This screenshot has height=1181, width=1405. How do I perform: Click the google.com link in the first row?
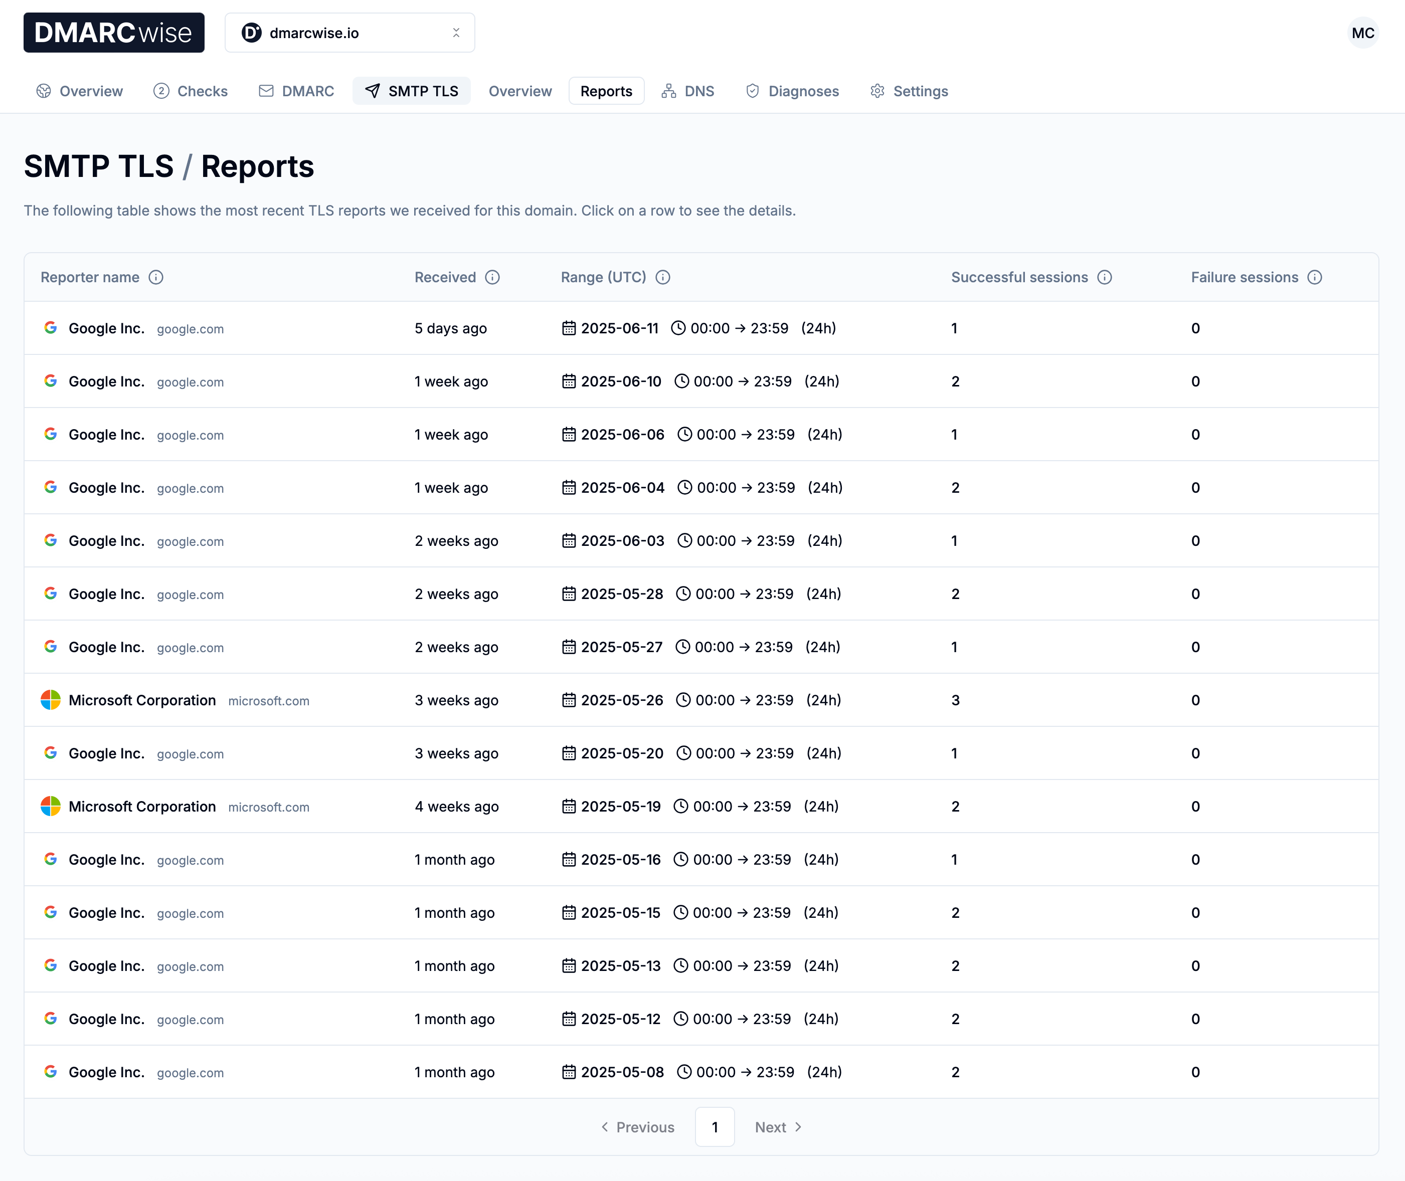click(x=190, y=329)
